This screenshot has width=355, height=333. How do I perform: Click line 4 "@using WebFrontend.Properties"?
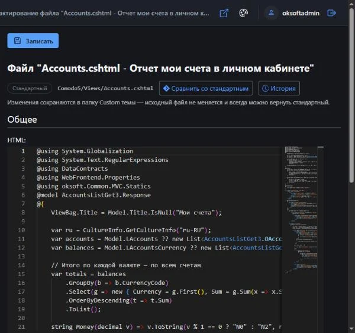[88, 178]
